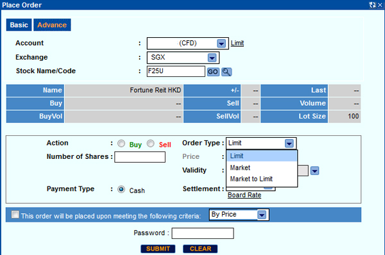Close the Place Order window
Image resolution: width=385 pixels, height=255 pixels.
pos(380,5)
